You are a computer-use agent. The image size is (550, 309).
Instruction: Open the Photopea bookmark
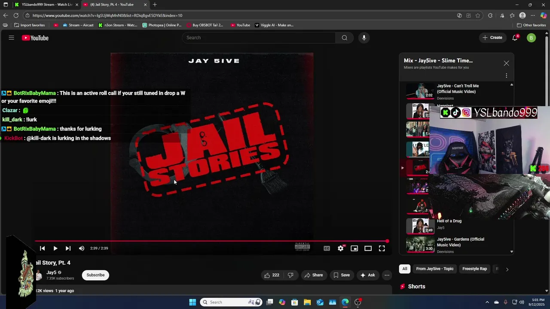[x=162, y=25]
